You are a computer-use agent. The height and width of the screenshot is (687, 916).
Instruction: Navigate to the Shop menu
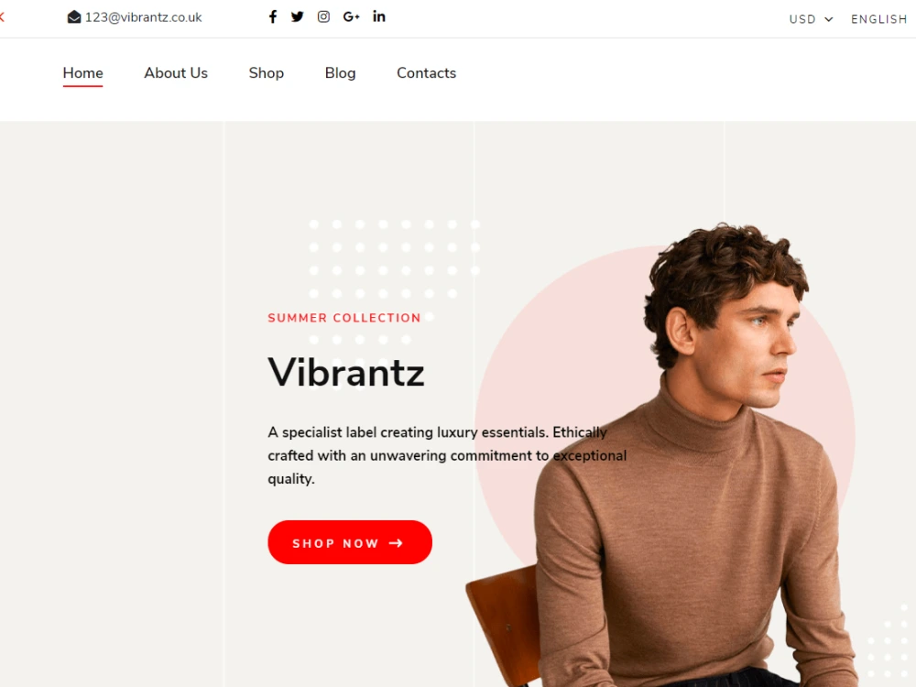[x=267, y=73]
